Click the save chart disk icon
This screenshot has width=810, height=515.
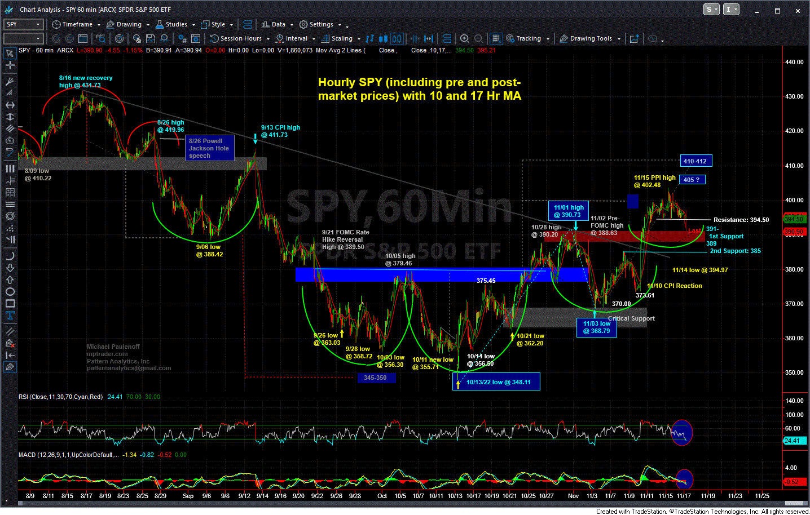pyautogui.click(x=151, y=38)
